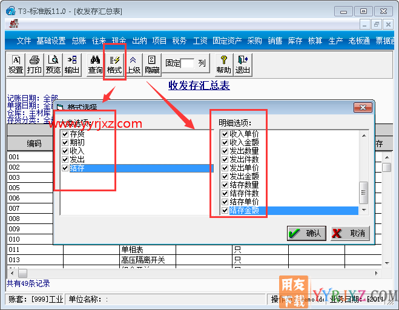399x310 pixels.
Task: Close the 格式选择 dialog with X
Action: tap(363, 107)
